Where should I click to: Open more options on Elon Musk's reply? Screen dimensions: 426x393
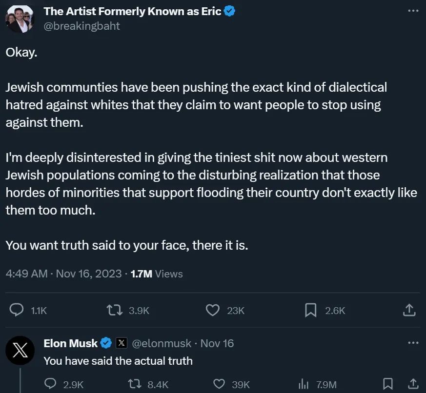413,343
